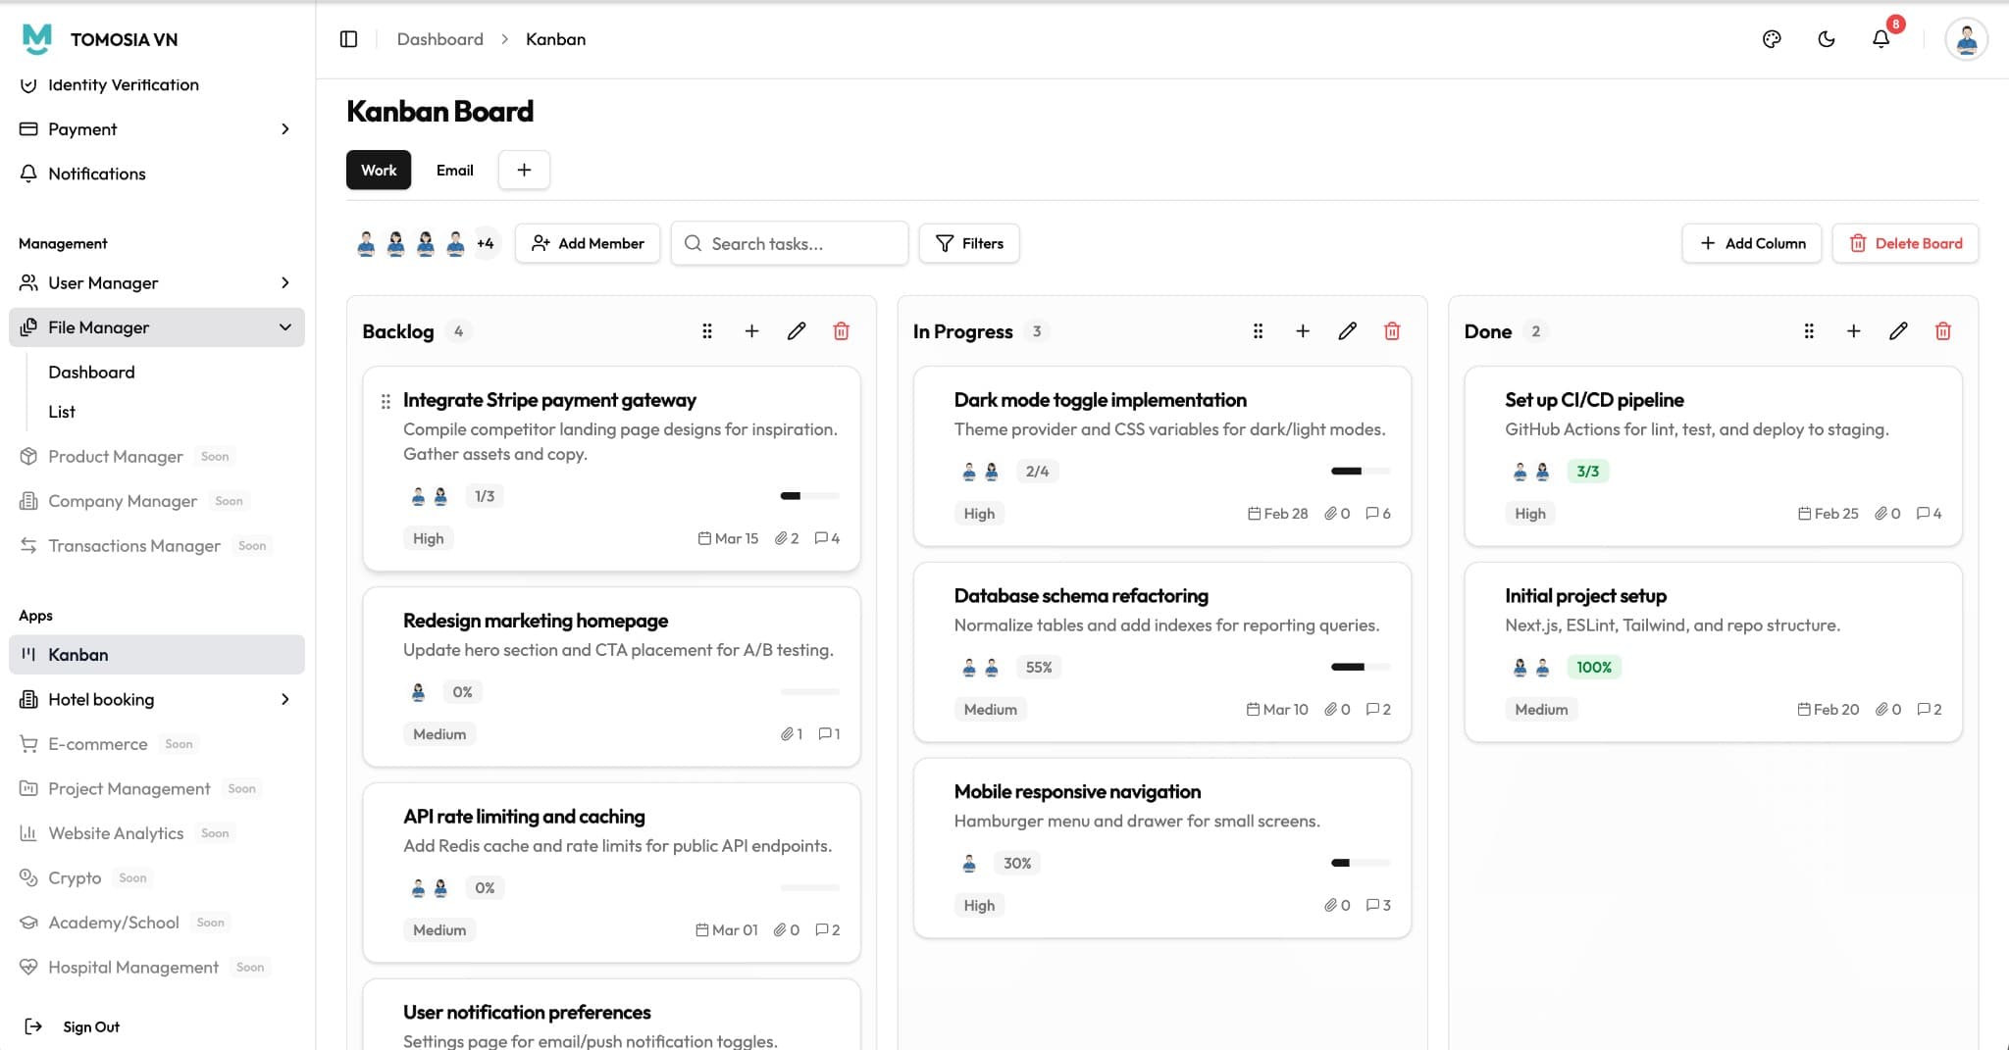
Task: Add a task to Done column
Action: pyautogui.click(x=1854, y=331)
